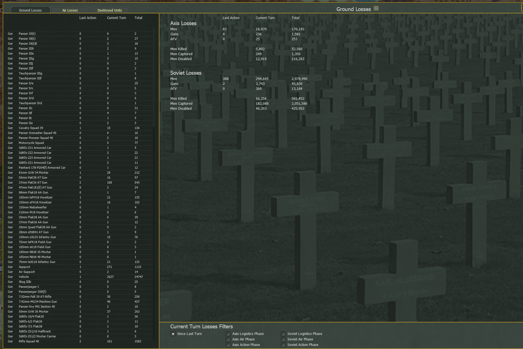The width and height of the screenshot is (523, 349).
Task: Click the Last Action header in unit list
Action: pos(88,18)
